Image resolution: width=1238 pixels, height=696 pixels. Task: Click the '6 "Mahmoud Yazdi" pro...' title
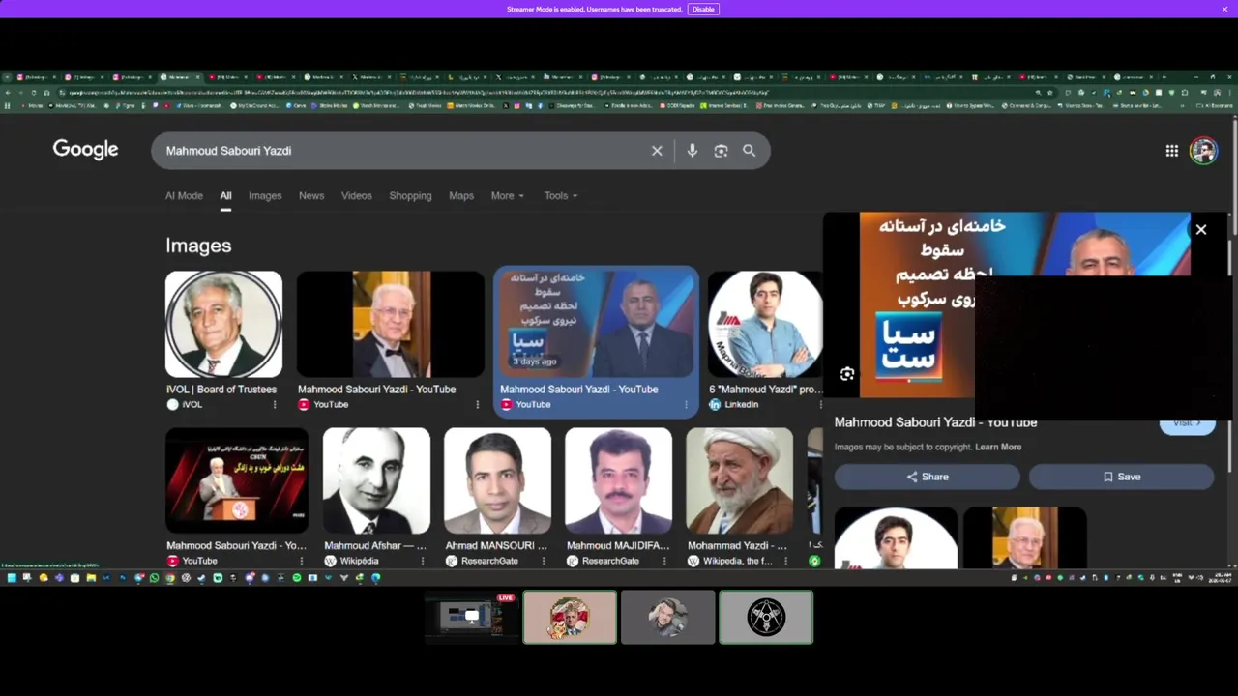click(764, 389)
